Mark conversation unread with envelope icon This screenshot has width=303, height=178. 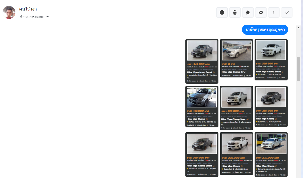(x=261, y=12)
